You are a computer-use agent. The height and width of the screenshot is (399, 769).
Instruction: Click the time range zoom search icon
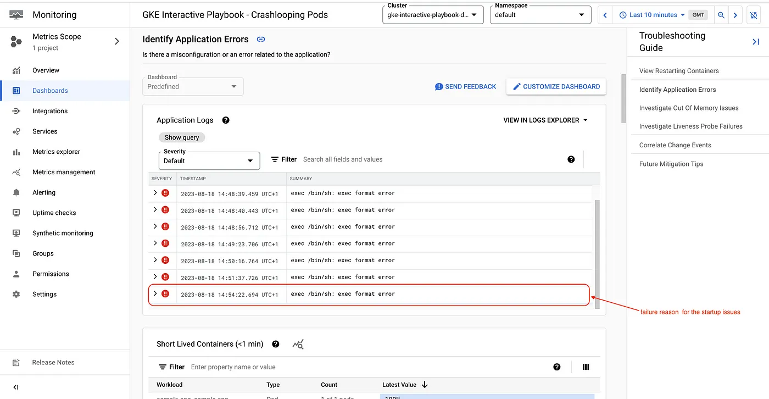(x=721, y=15)
